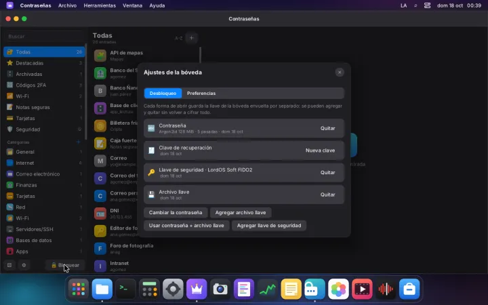
Task: Open the Archivo menu
Action: (67, 5)
